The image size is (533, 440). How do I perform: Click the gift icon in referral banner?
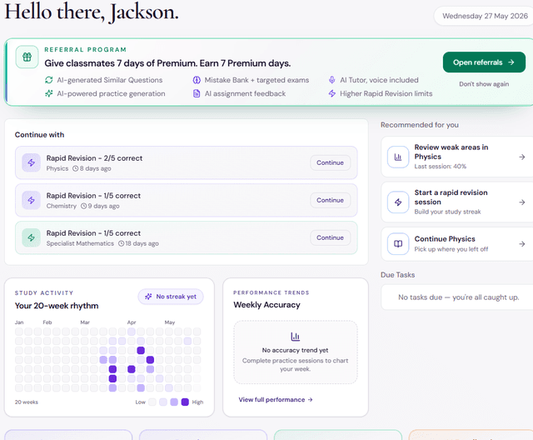[27, 57]
